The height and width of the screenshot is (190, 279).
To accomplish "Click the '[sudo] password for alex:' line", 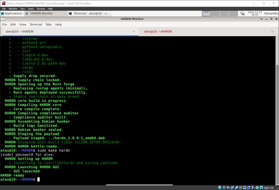I will click(27, 154).
